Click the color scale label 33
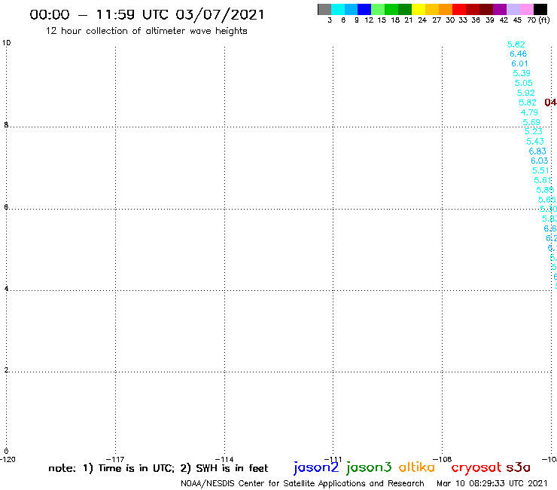 coord(463,20)
